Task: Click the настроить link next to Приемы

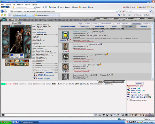Action: coord(47,70)
